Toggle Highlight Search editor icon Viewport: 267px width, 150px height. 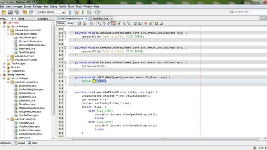[113, 23]
